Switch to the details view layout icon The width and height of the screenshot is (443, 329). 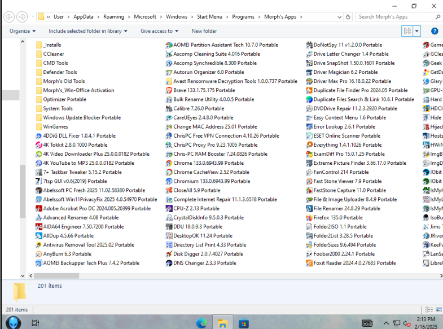(x=429, y=309)
